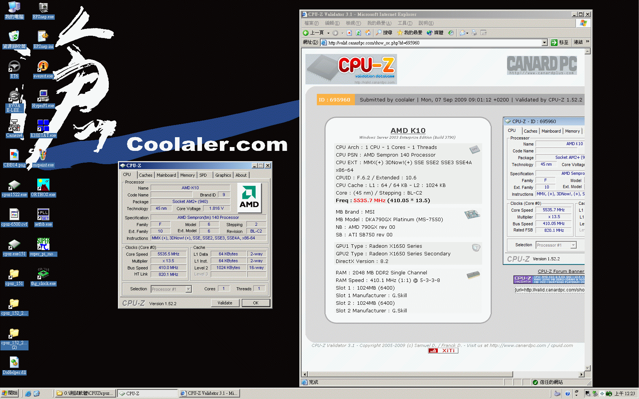This screenshot has width=639, height=399.
Task: Open the Search toolbar item in IE
Action: (384, 33)
